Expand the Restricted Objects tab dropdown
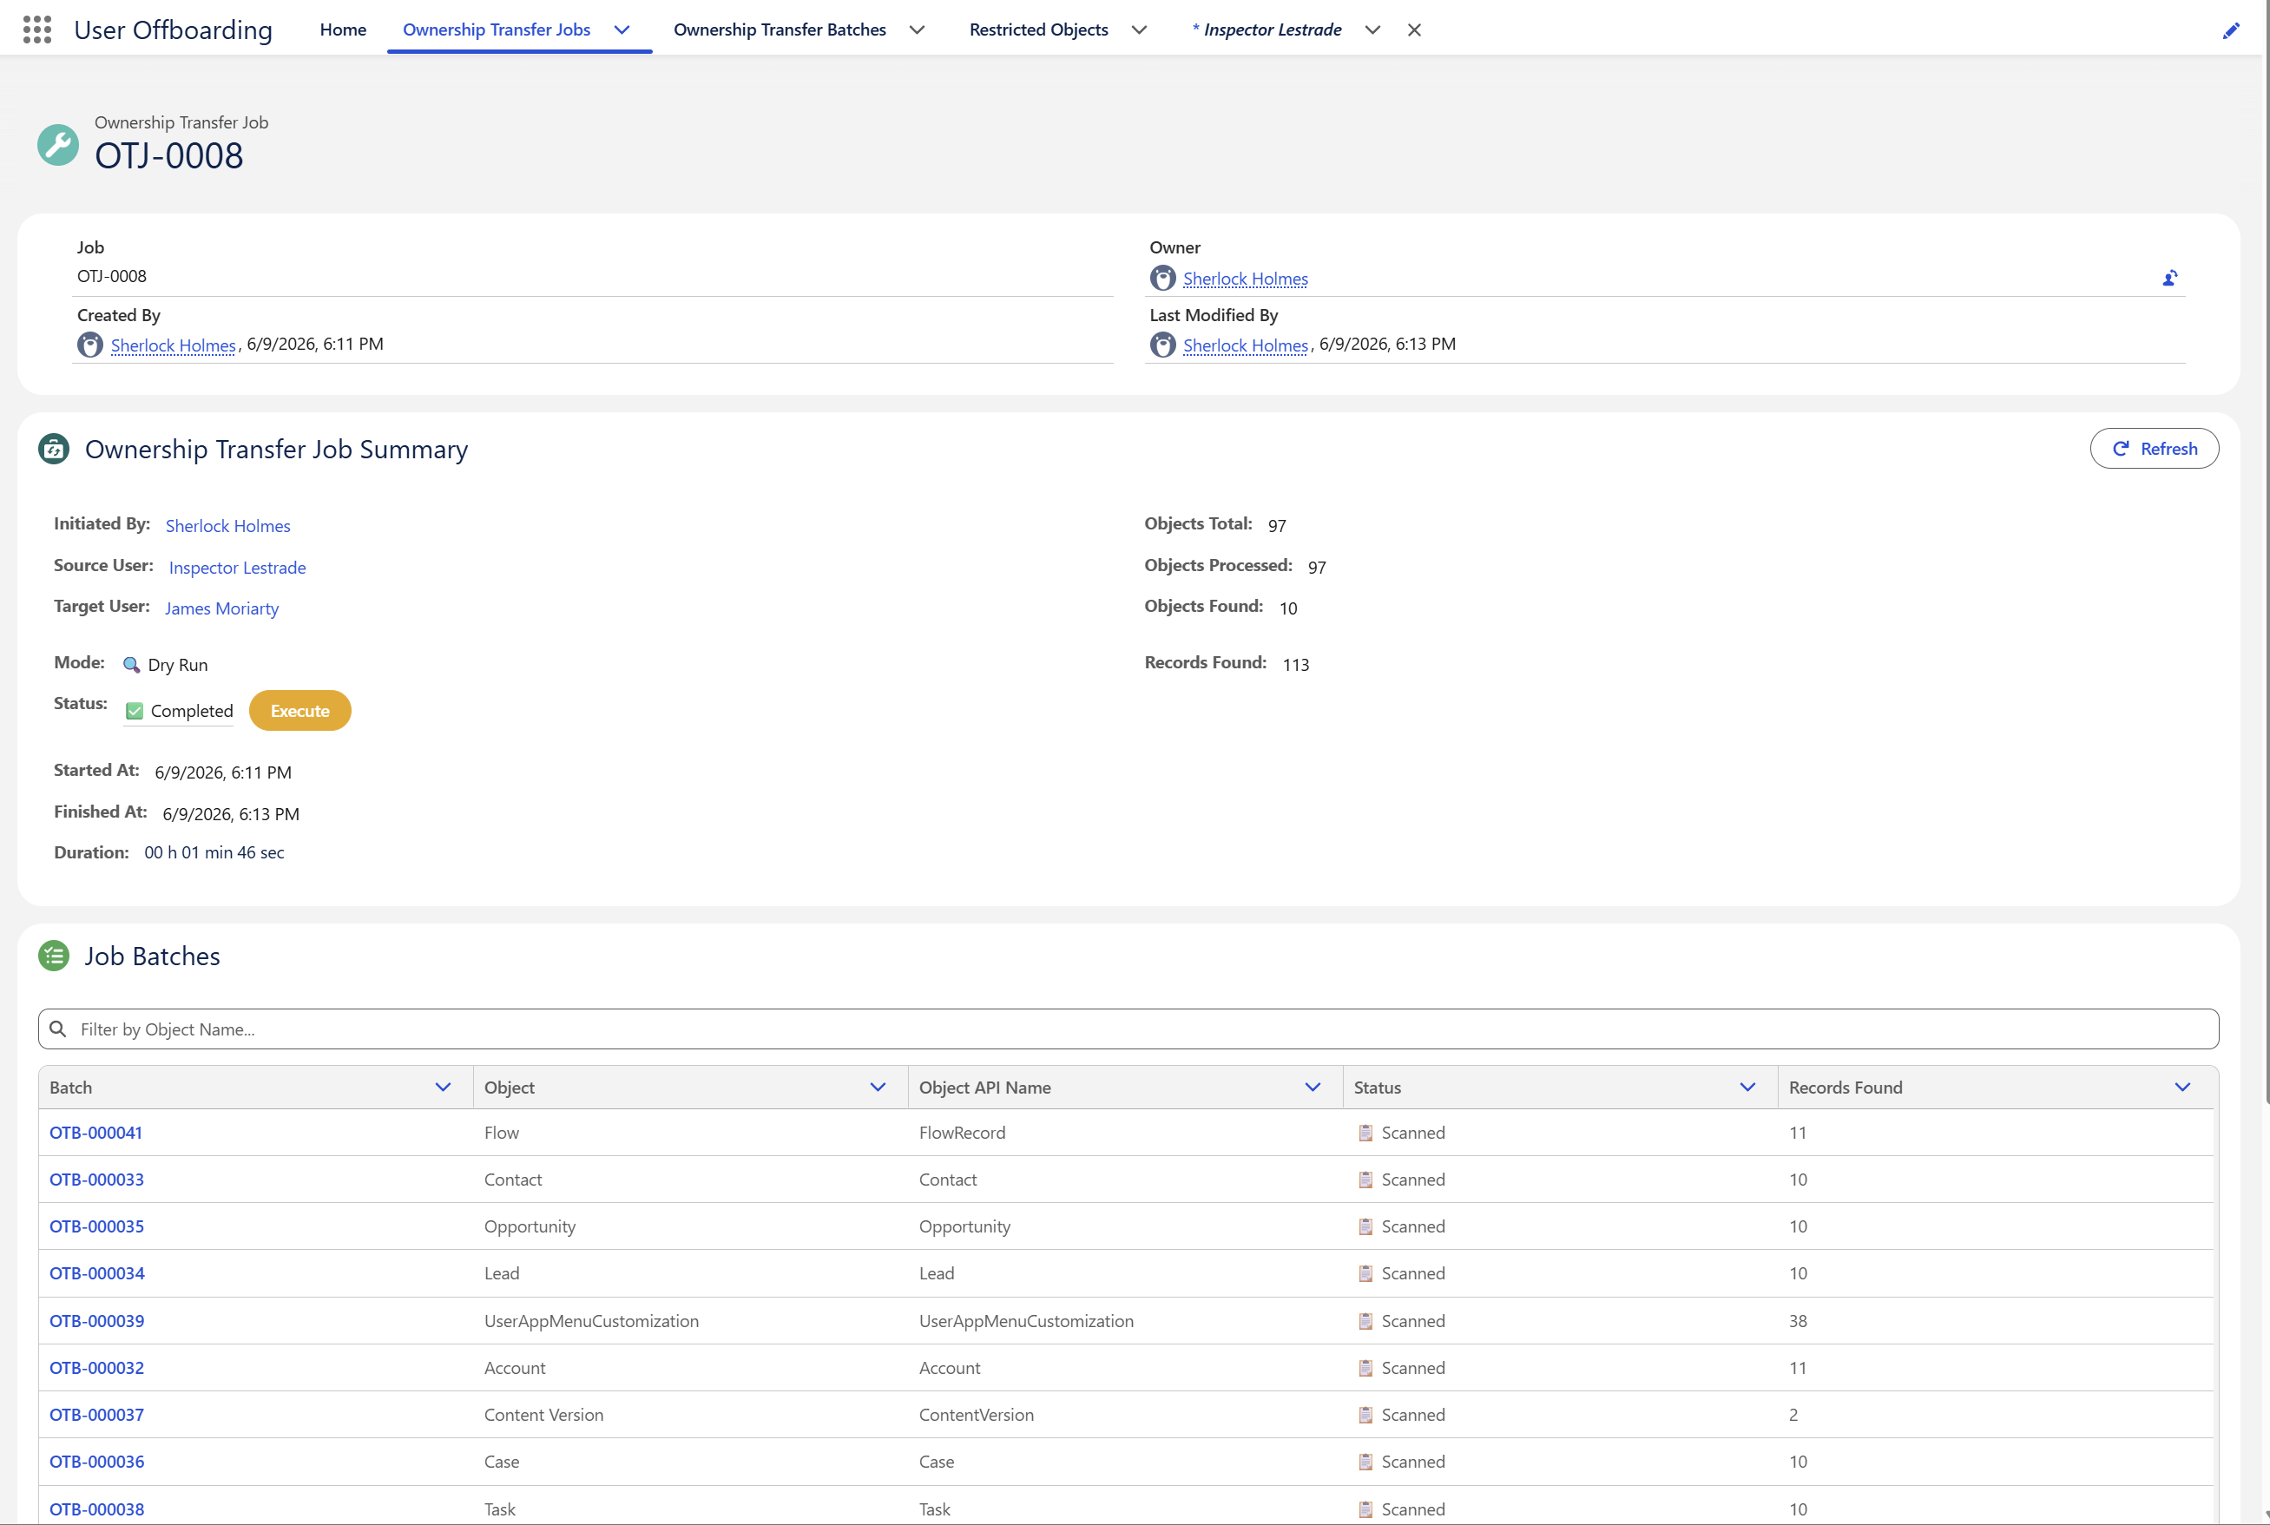 1139,30
